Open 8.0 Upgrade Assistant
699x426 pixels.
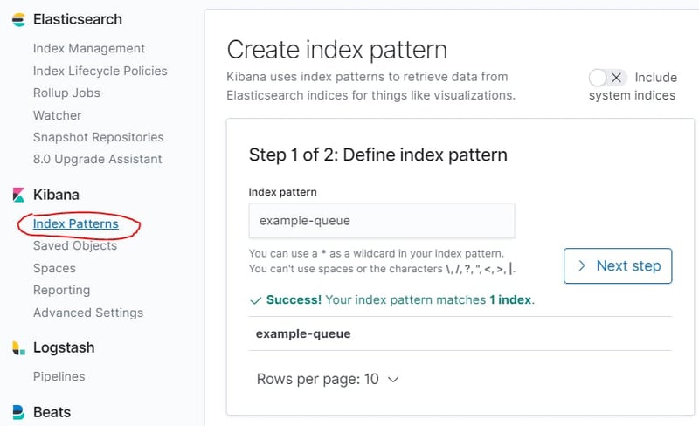97,159
